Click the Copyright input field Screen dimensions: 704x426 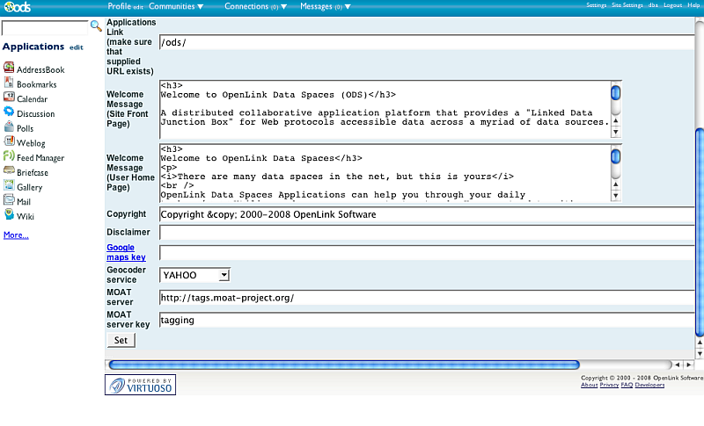(427, 214)
